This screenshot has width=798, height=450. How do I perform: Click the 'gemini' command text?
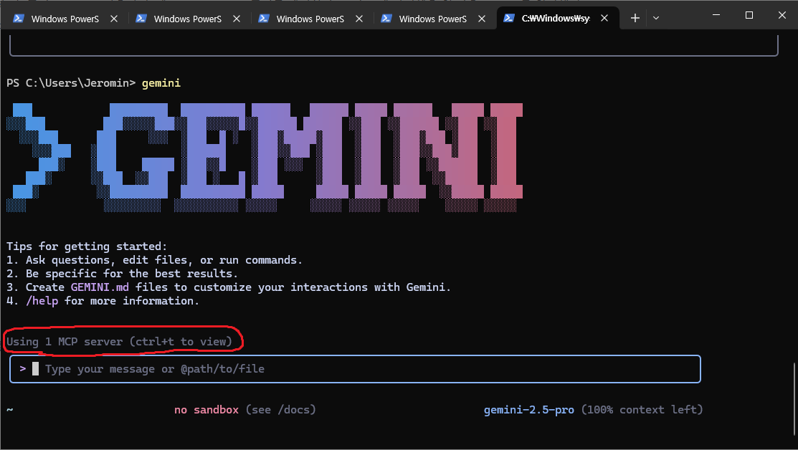(x=161, y=83)
